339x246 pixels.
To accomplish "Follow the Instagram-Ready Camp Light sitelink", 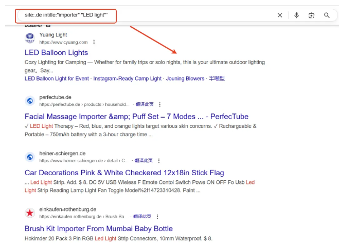I will (127, 79).
